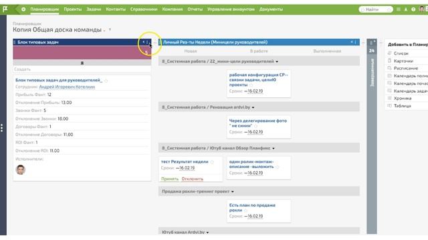Open the один ролик-монтаж-описание task
Image resolution: width=428 pixels, height=240 pixels.
pos(251,164)
